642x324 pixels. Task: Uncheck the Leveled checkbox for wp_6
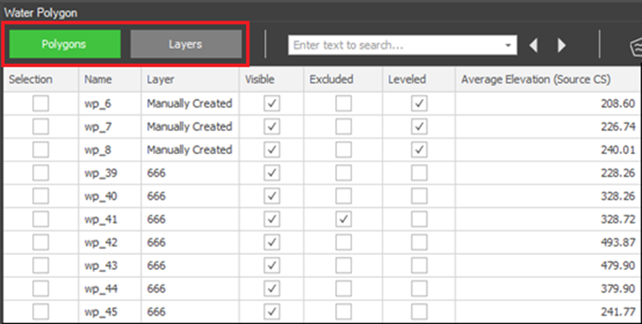(419, 103)
